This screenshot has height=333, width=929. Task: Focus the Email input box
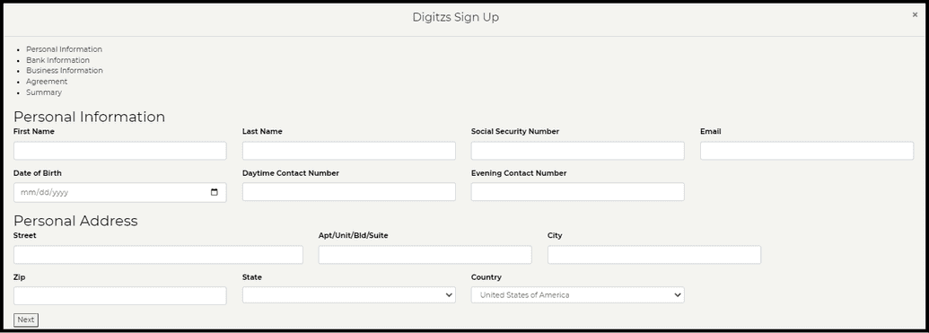[807, 151]
